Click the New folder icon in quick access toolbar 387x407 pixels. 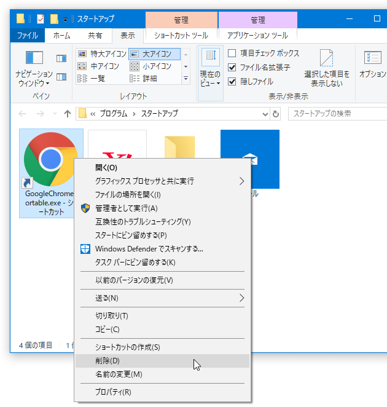(x=54, y=19)
